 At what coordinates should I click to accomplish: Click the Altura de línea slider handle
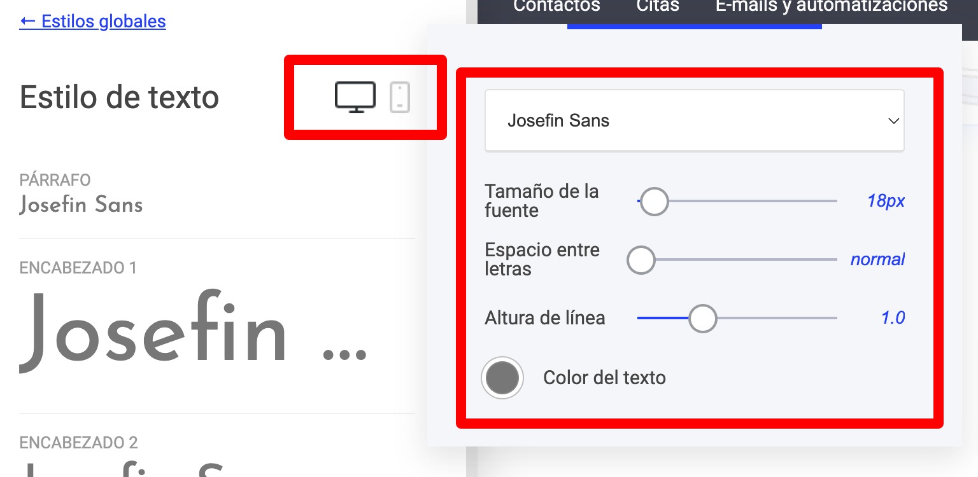pyautogui.click(x=702, y=318)
